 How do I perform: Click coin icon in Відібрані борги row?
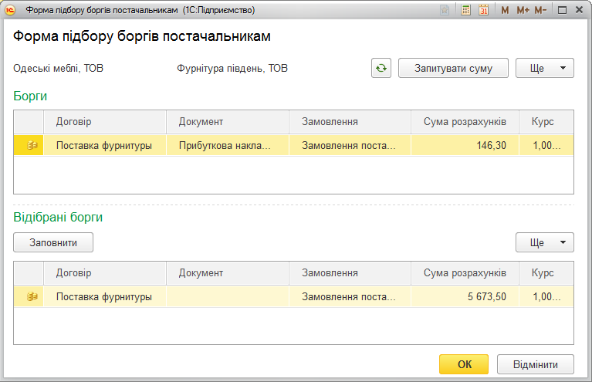[32, 296]
